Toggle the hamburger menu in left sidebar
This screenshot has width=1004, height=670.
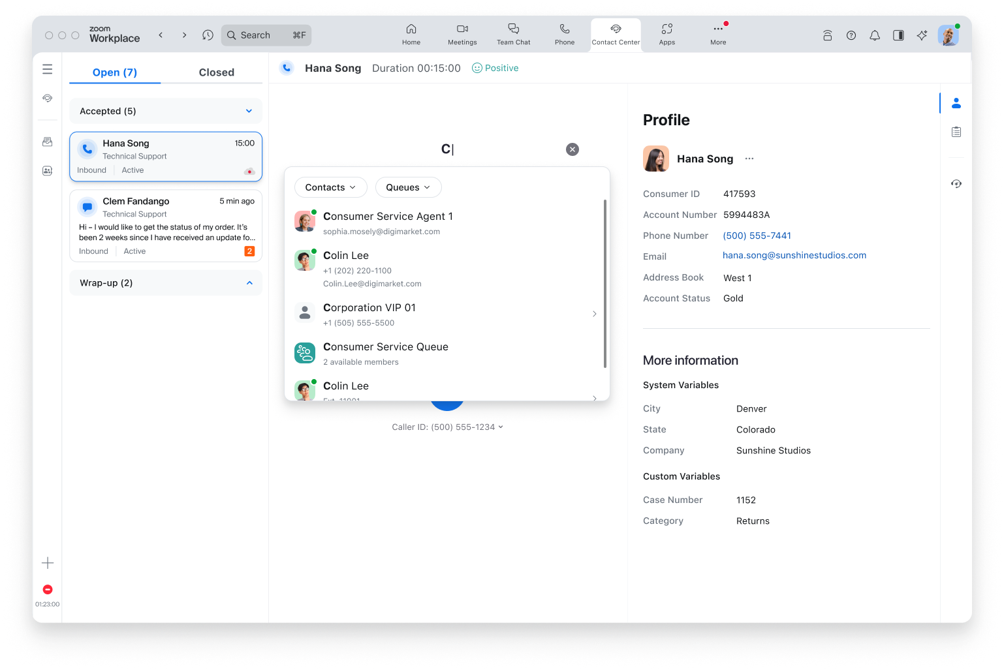pos(48,69)
